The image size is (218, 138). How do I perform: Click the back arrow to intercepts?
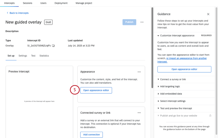(7, 13)
